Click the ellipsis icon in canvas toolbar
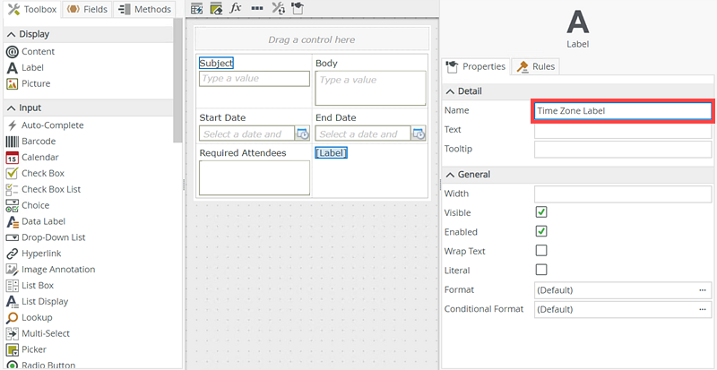717x370 pixels. point(257,8)
